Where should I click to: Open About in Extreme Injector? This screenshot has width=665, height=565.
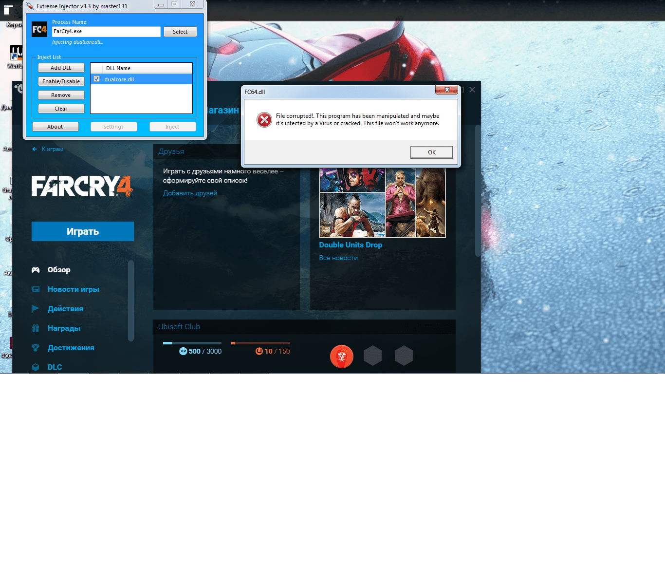coord(55,127)
